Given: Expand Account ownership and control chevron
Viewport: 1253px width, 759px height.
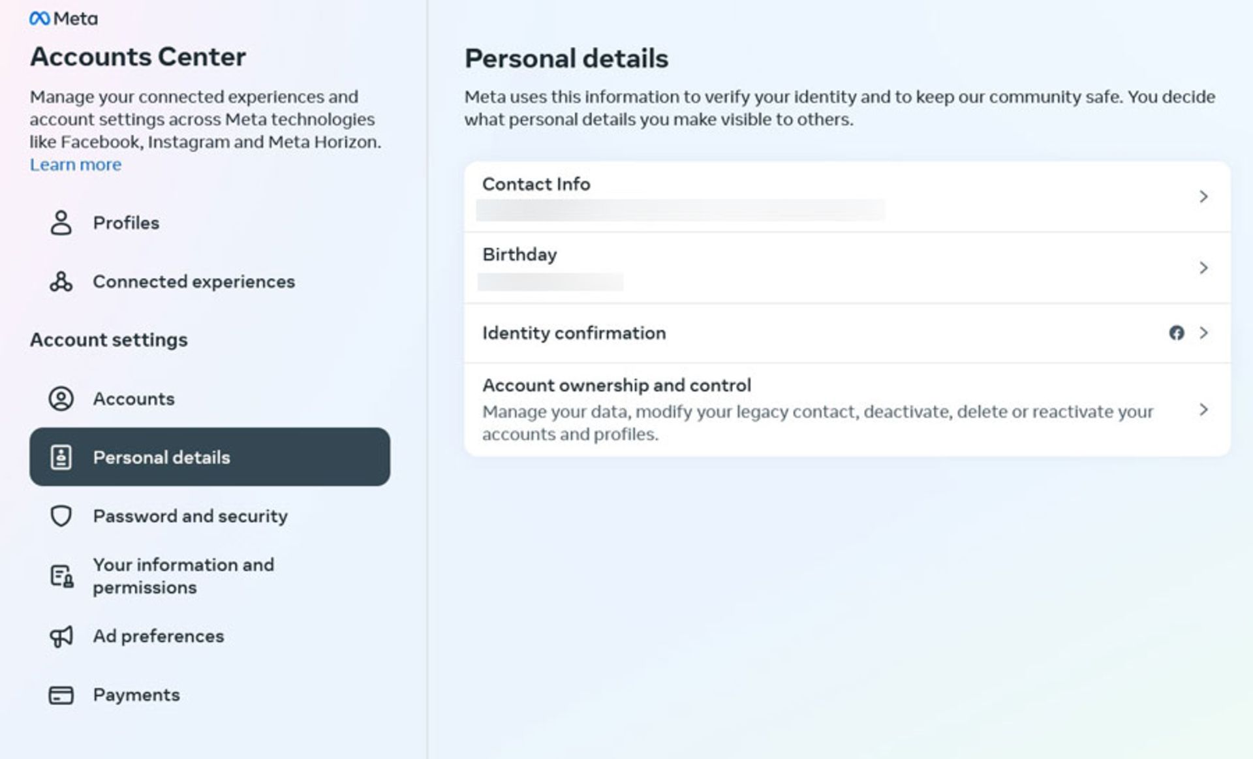Looking at the screenshot, I should [1203, 409].
